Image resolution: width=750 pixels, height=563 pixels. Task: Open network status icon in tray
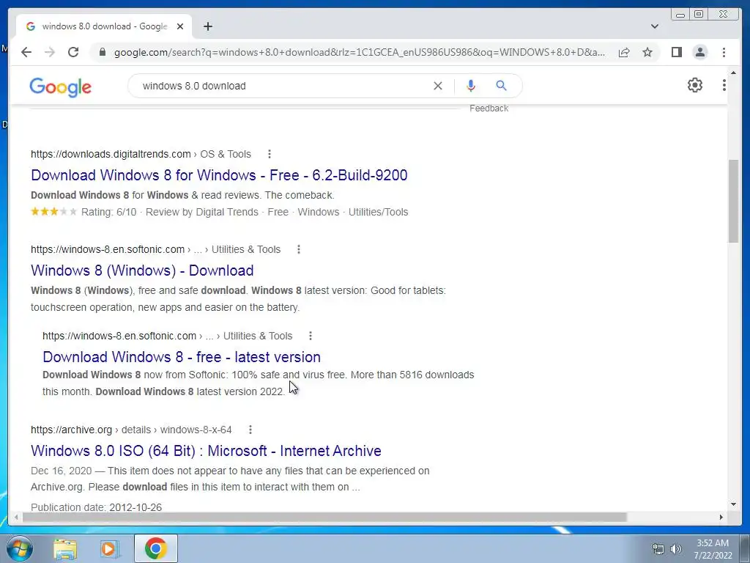point(658,549)
